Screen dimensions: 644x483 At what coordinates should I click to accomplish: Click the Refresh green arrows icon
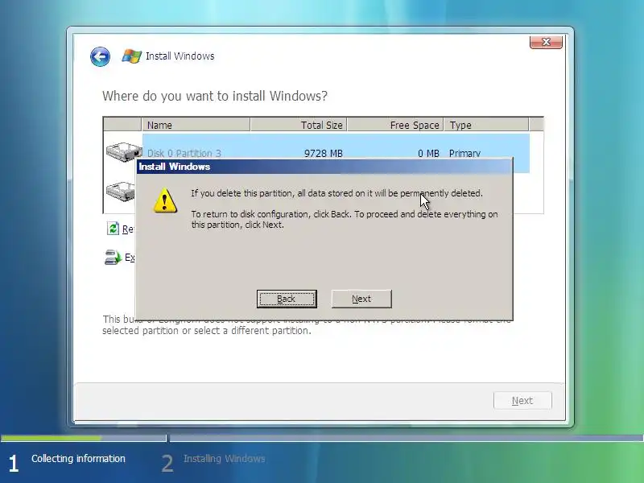[x=113, y=229]
